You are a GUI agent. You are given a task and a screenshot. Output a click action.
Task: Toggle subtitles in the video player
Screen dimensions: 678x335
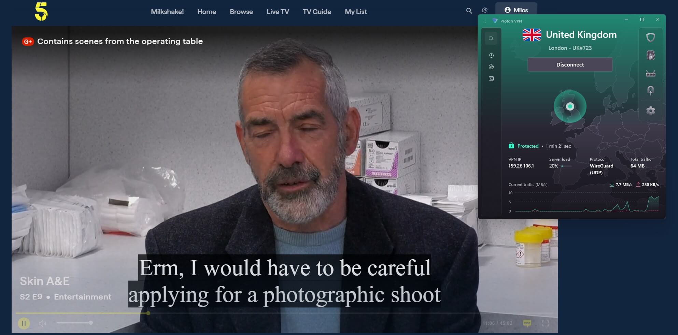pos(527,323)
